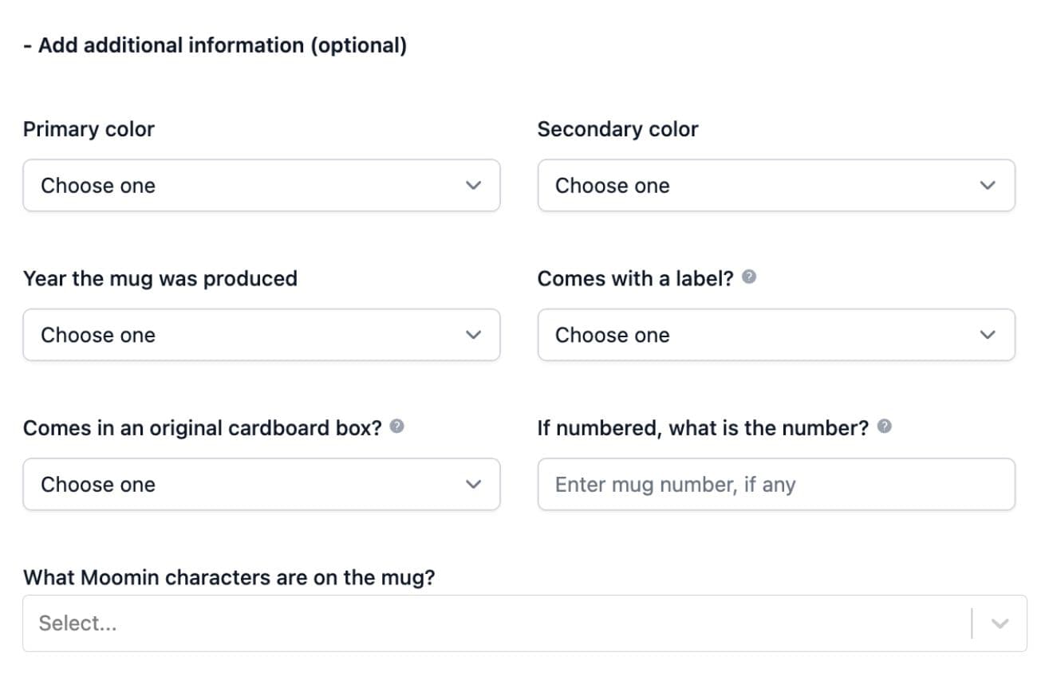The height and width of the screenshot is (696, 1045).
Task: Open the Secondary color dropdown
Action: (x=776, y=186)
